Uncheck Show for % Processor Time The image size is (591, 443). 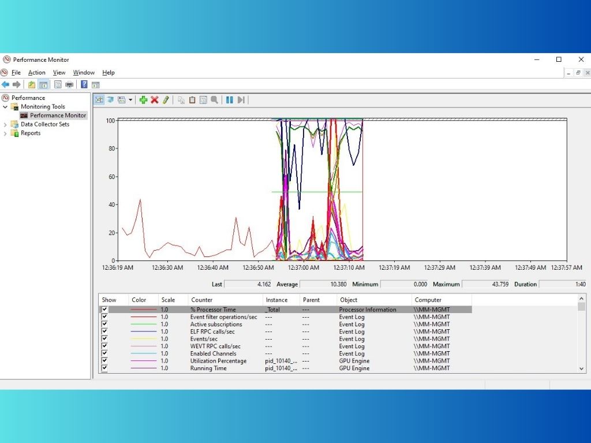click(x=104, y=310)
